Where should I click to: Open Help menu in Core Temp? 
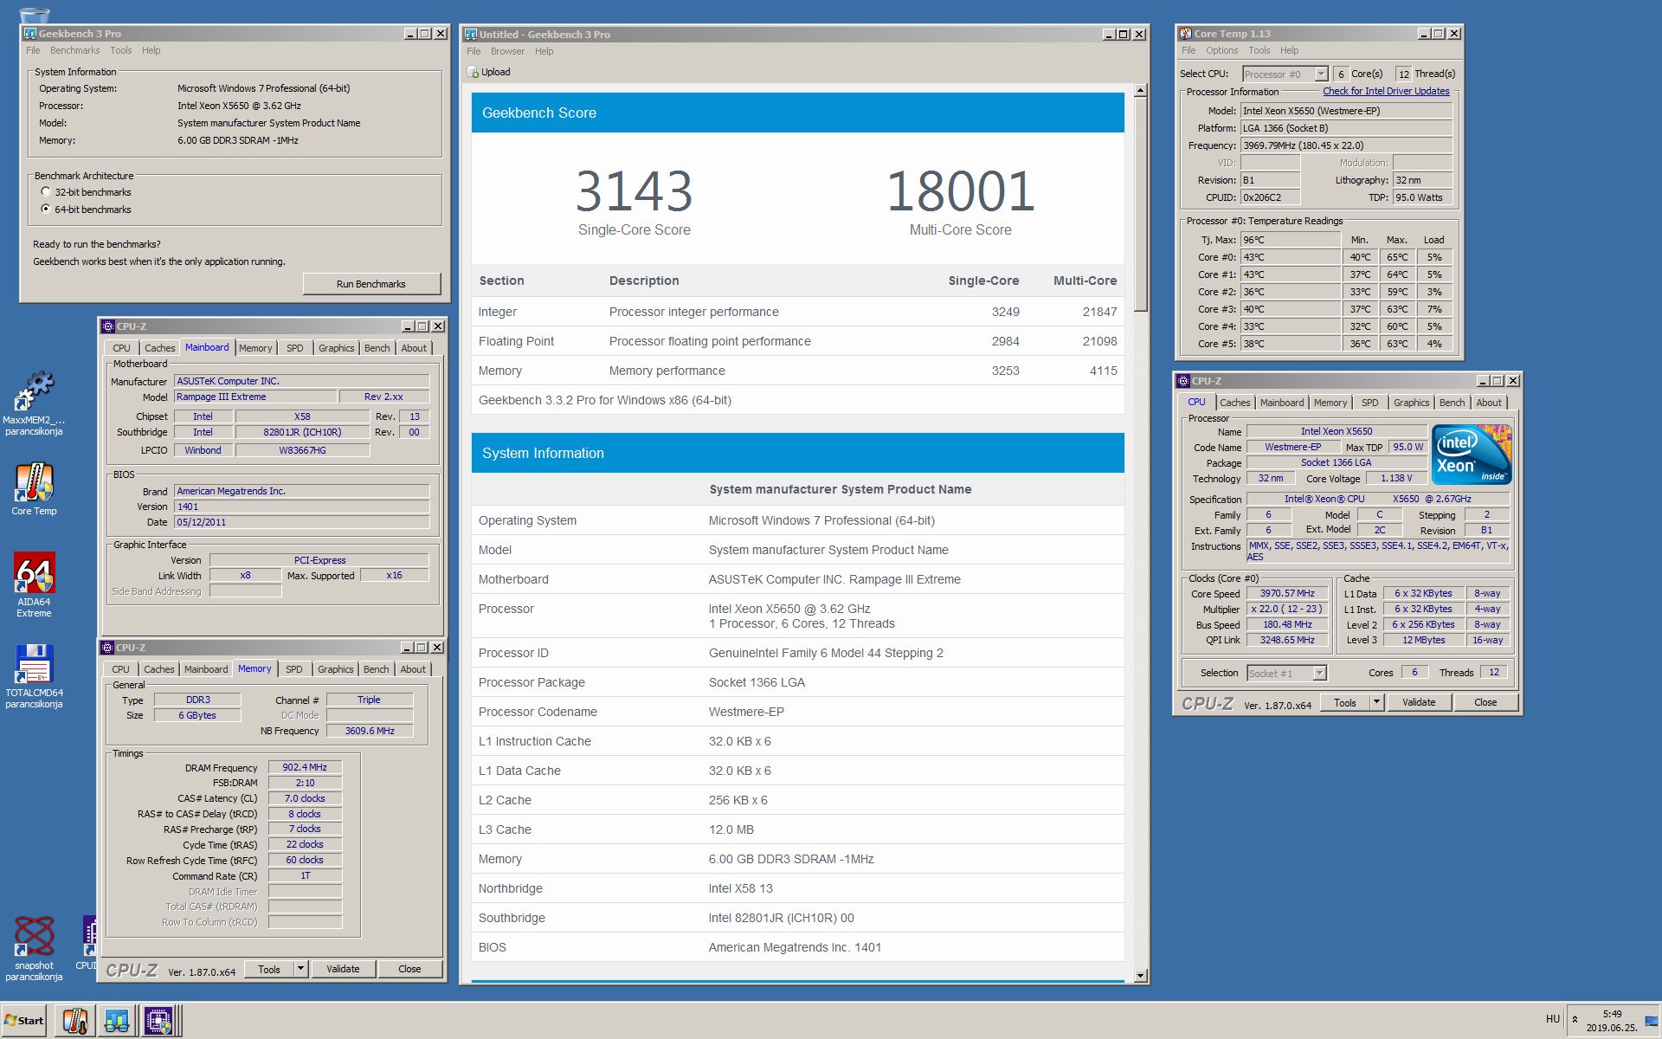(x=1289, y=50)
